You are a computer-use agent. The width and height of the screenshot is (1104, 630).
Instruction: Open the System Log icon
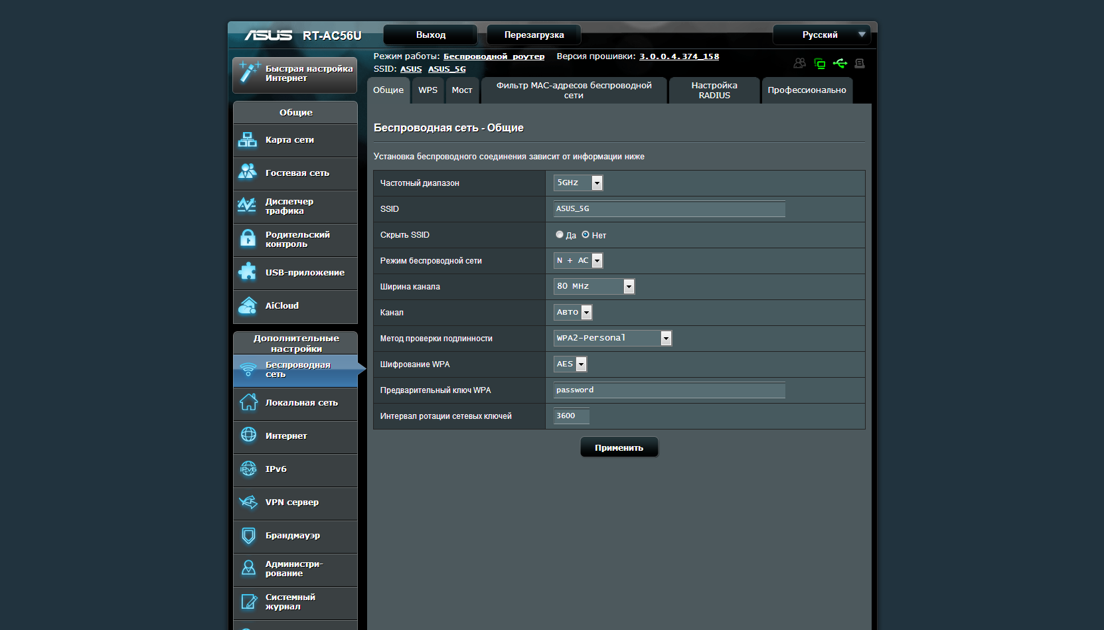click(249, 601)
